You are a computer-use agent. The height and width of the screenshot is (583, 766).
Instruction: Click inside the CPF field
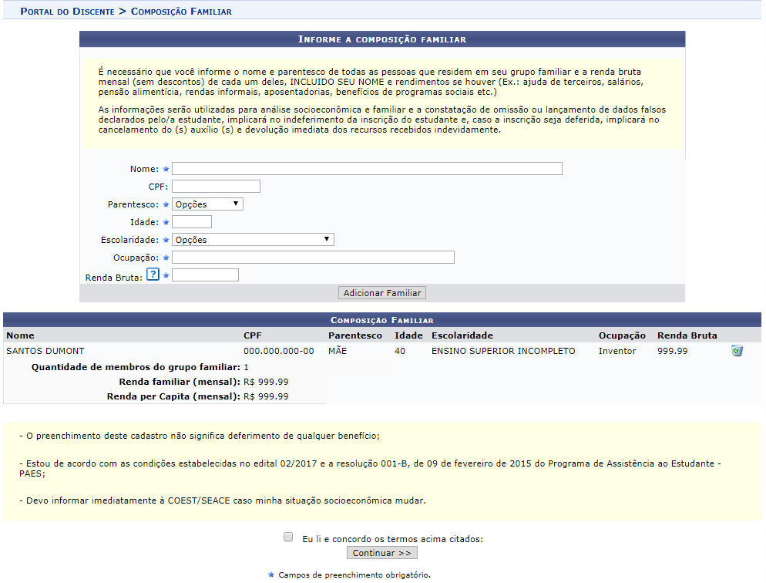coord(215,186)
